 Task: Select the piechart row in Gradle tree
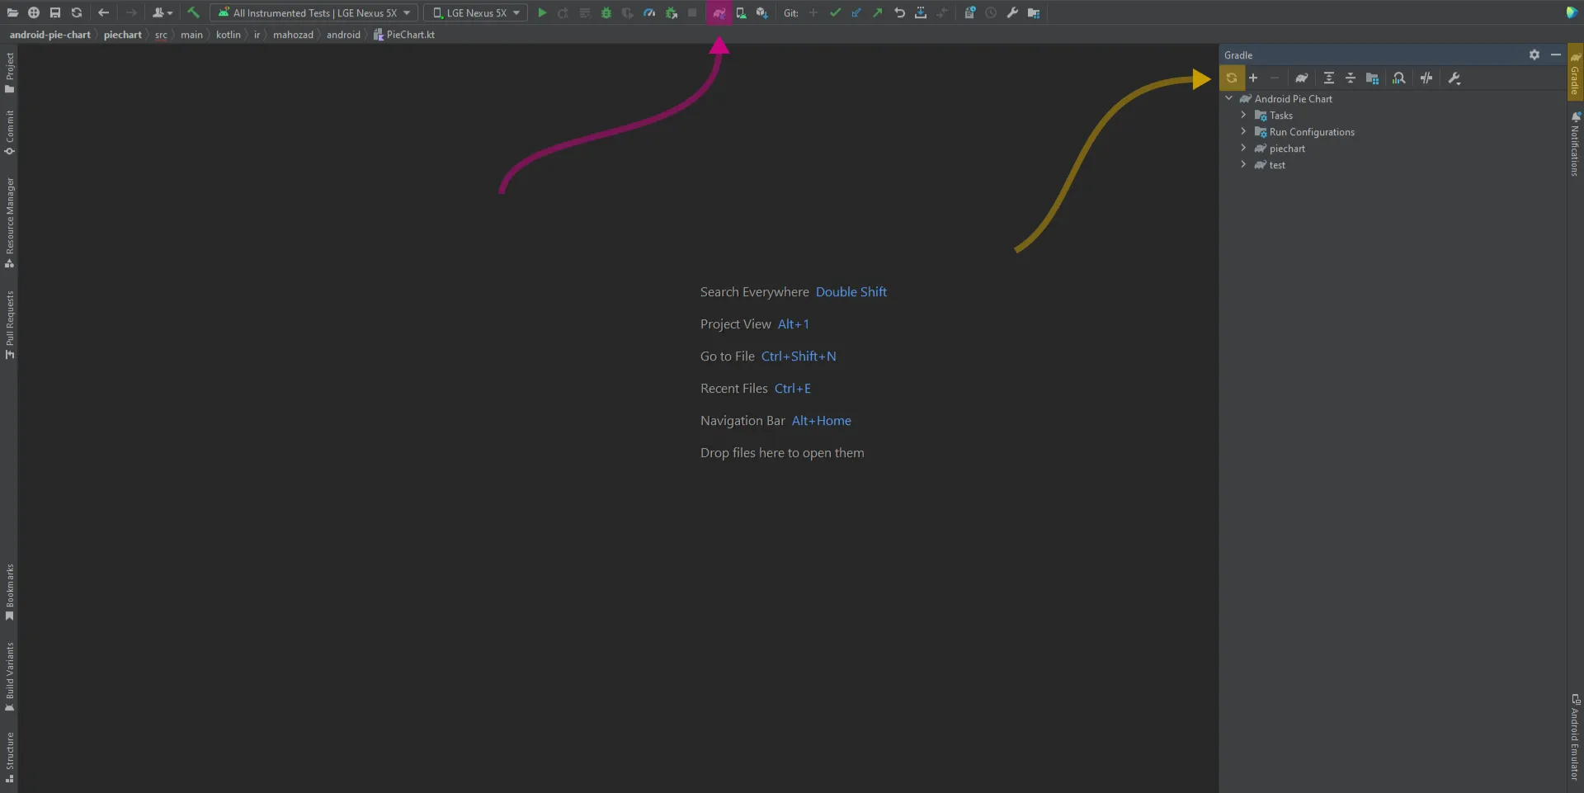[x=1394, y=148]
